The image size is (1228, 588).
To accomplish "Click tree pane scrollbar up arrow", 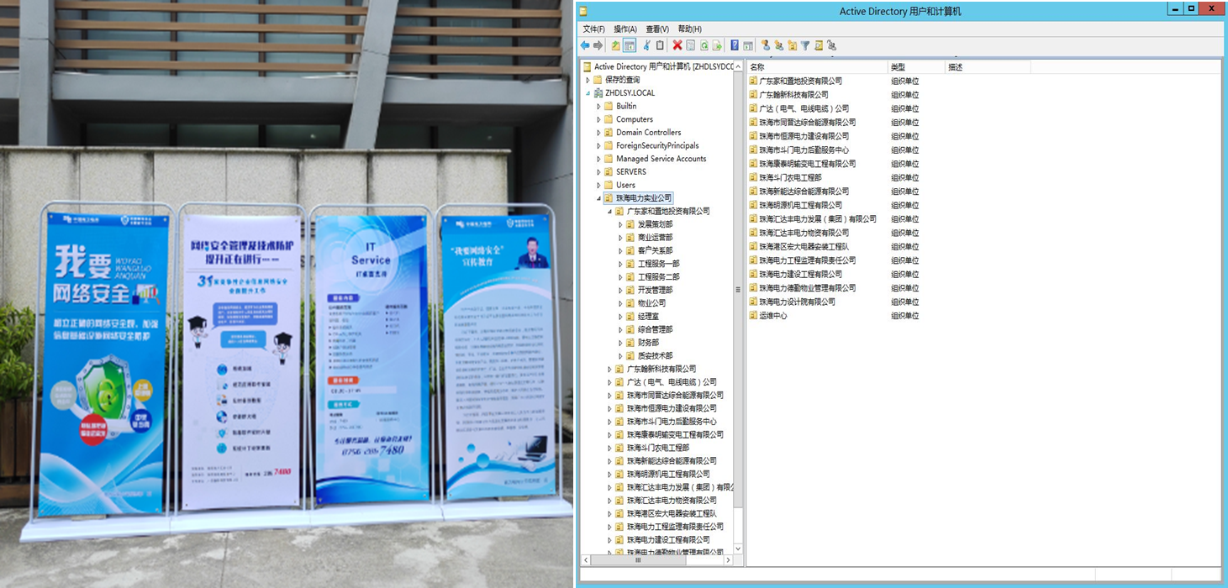I will (x=738, y=66).
